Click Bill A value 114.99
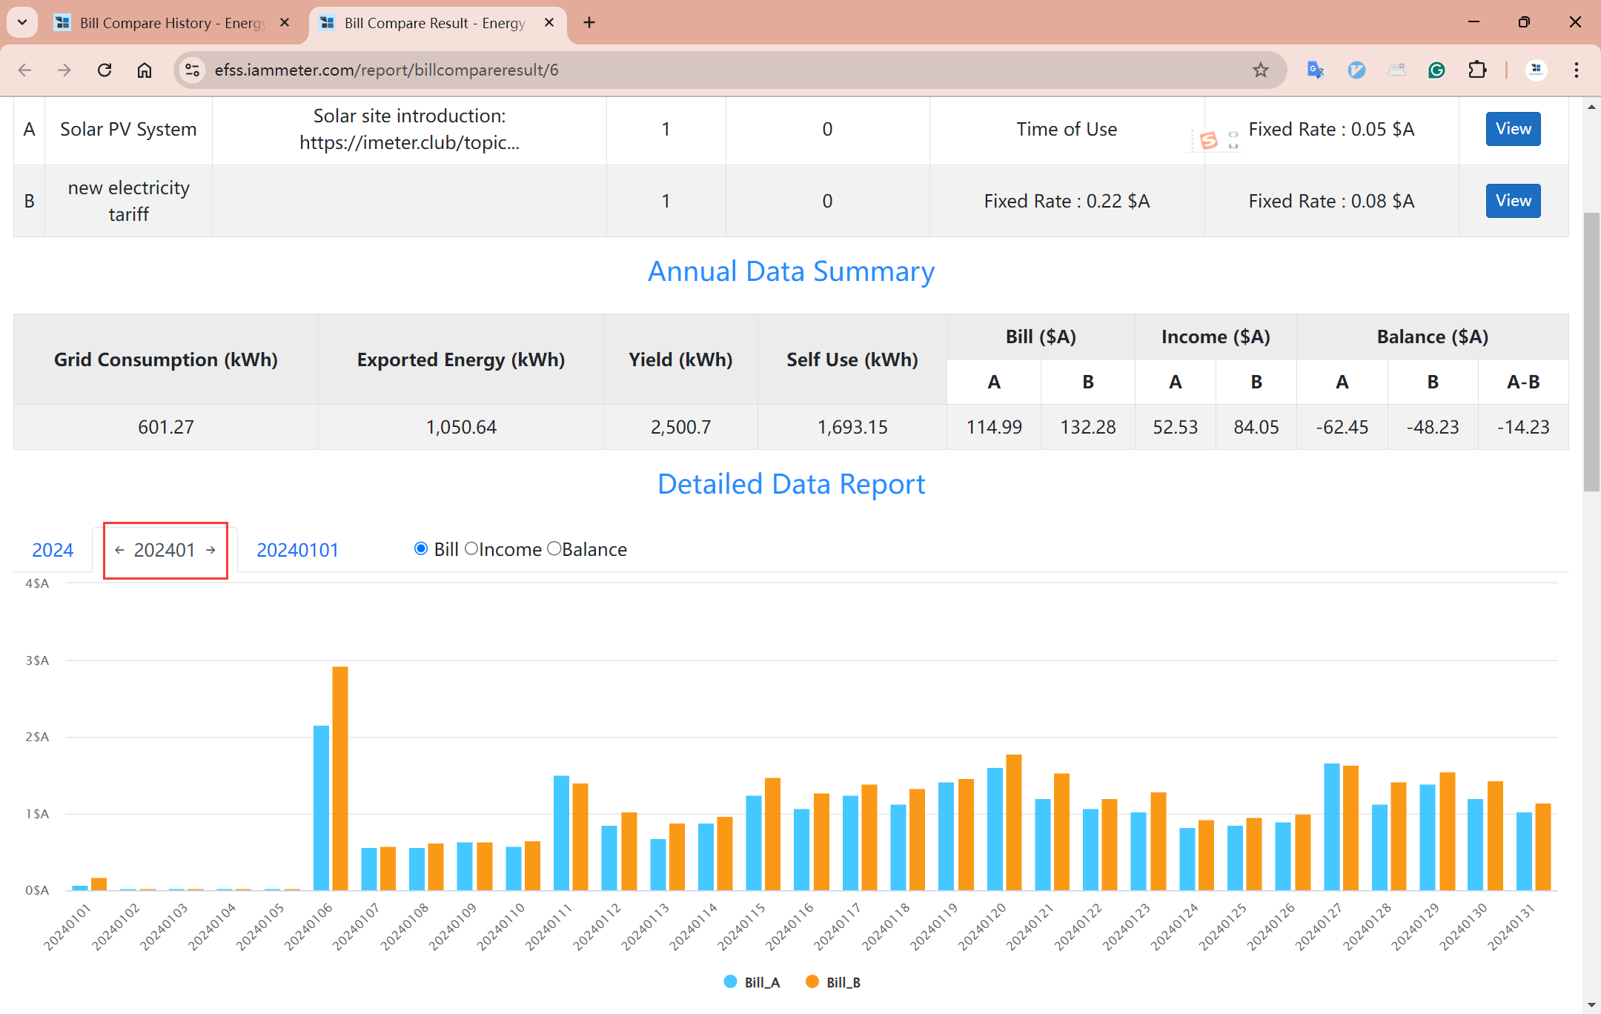1601x1014 pixels. [994, 427]
